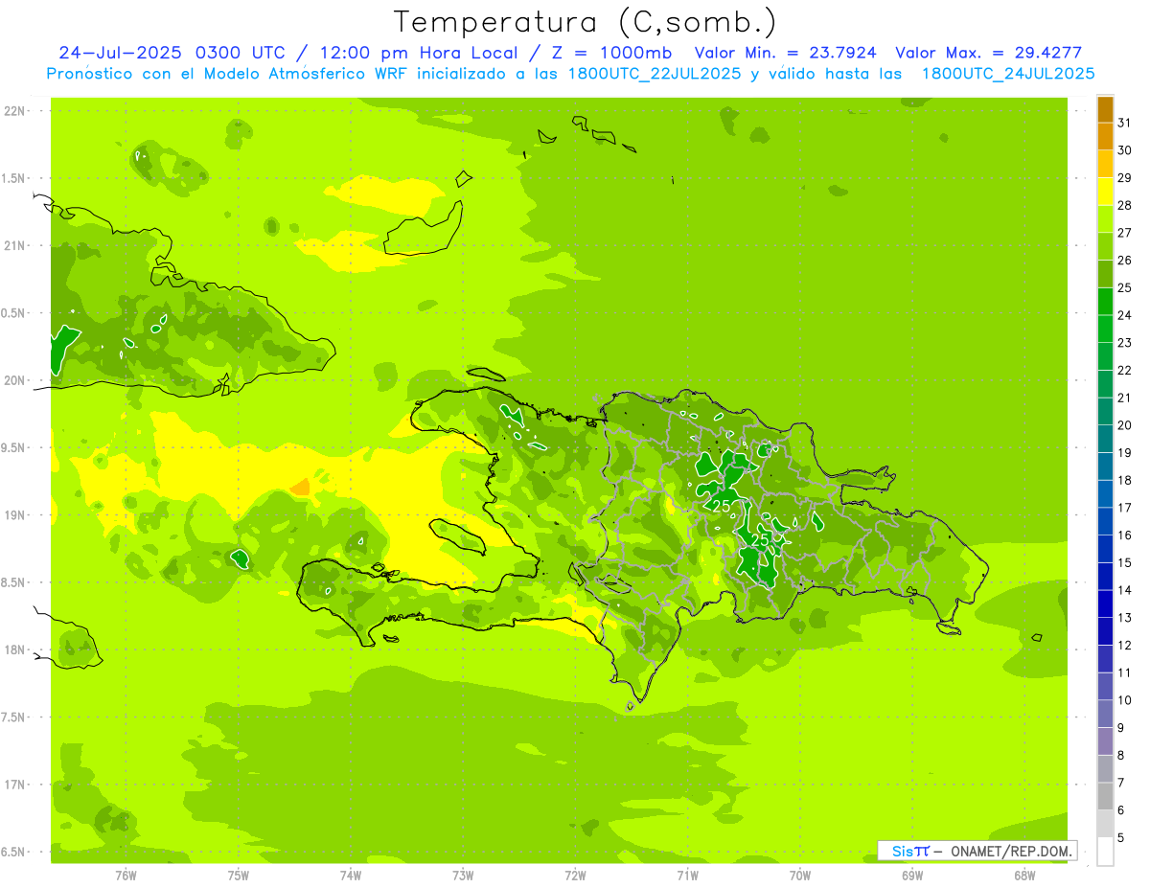1150x888 pixels.
Task: Click the "17N" latitude label
Action: [15, 785]
